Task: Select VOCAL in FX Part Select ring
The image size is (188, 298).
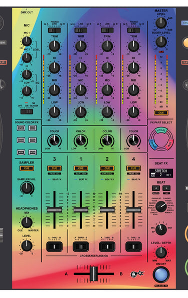Action: coord(161,130)
